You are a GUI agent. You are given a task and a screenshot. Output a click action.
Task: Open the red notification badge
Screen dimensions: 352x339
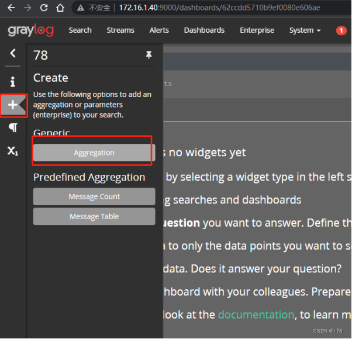341,30
